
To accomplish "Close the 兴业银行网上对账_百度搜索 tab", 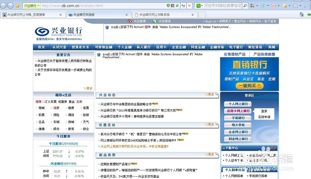I will click(61, 15).
